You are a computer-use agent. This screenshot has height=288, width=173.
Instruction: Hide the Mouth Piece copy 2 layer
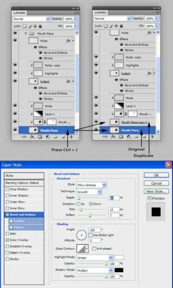pos(96,122)
